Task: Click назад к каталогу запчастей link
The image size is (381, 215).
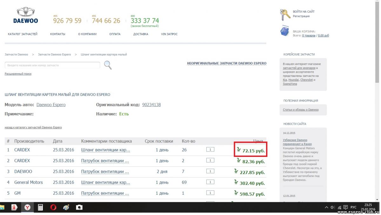Action: [x=33, y=127]
